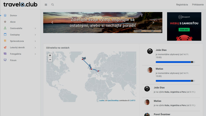This screenshot has width=206, height=116.
Task: Click the Prihlásenie link
Action: (198, 5)
